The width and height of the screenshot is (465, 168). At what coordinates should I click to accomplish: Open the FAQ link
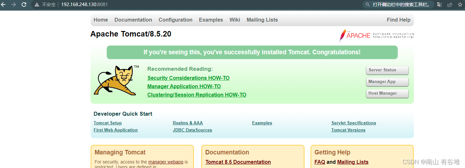[319, 162]
